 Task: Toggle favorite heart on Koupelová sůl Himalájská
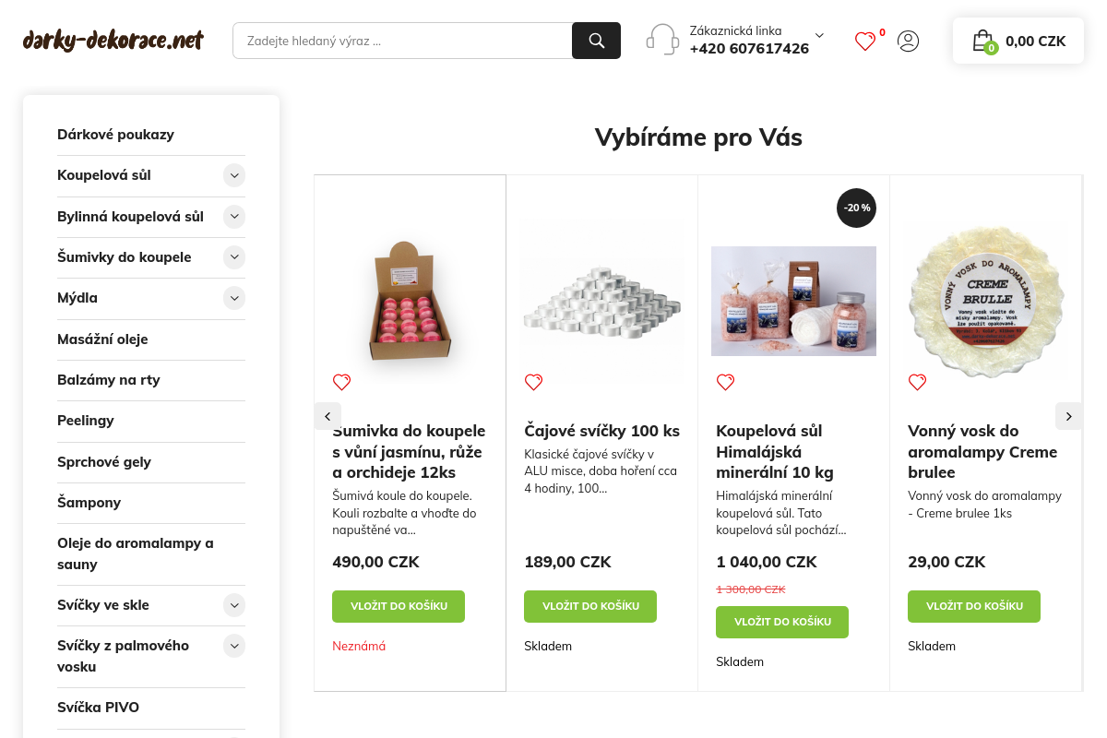(725, 382)
